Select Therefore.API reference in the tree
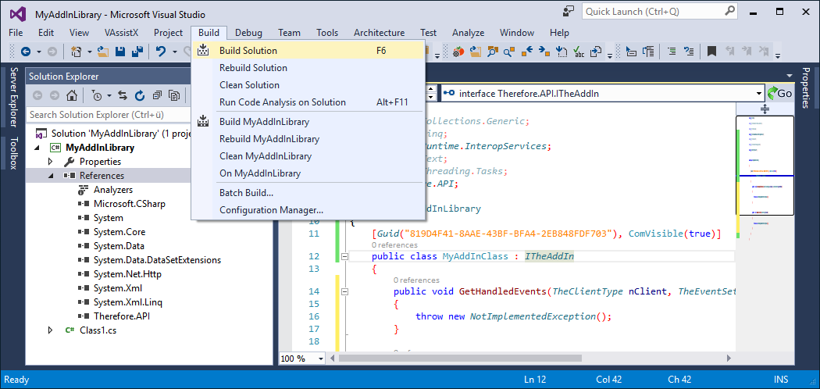The width and height of the screenshot is (820, 389). point(123,316)
